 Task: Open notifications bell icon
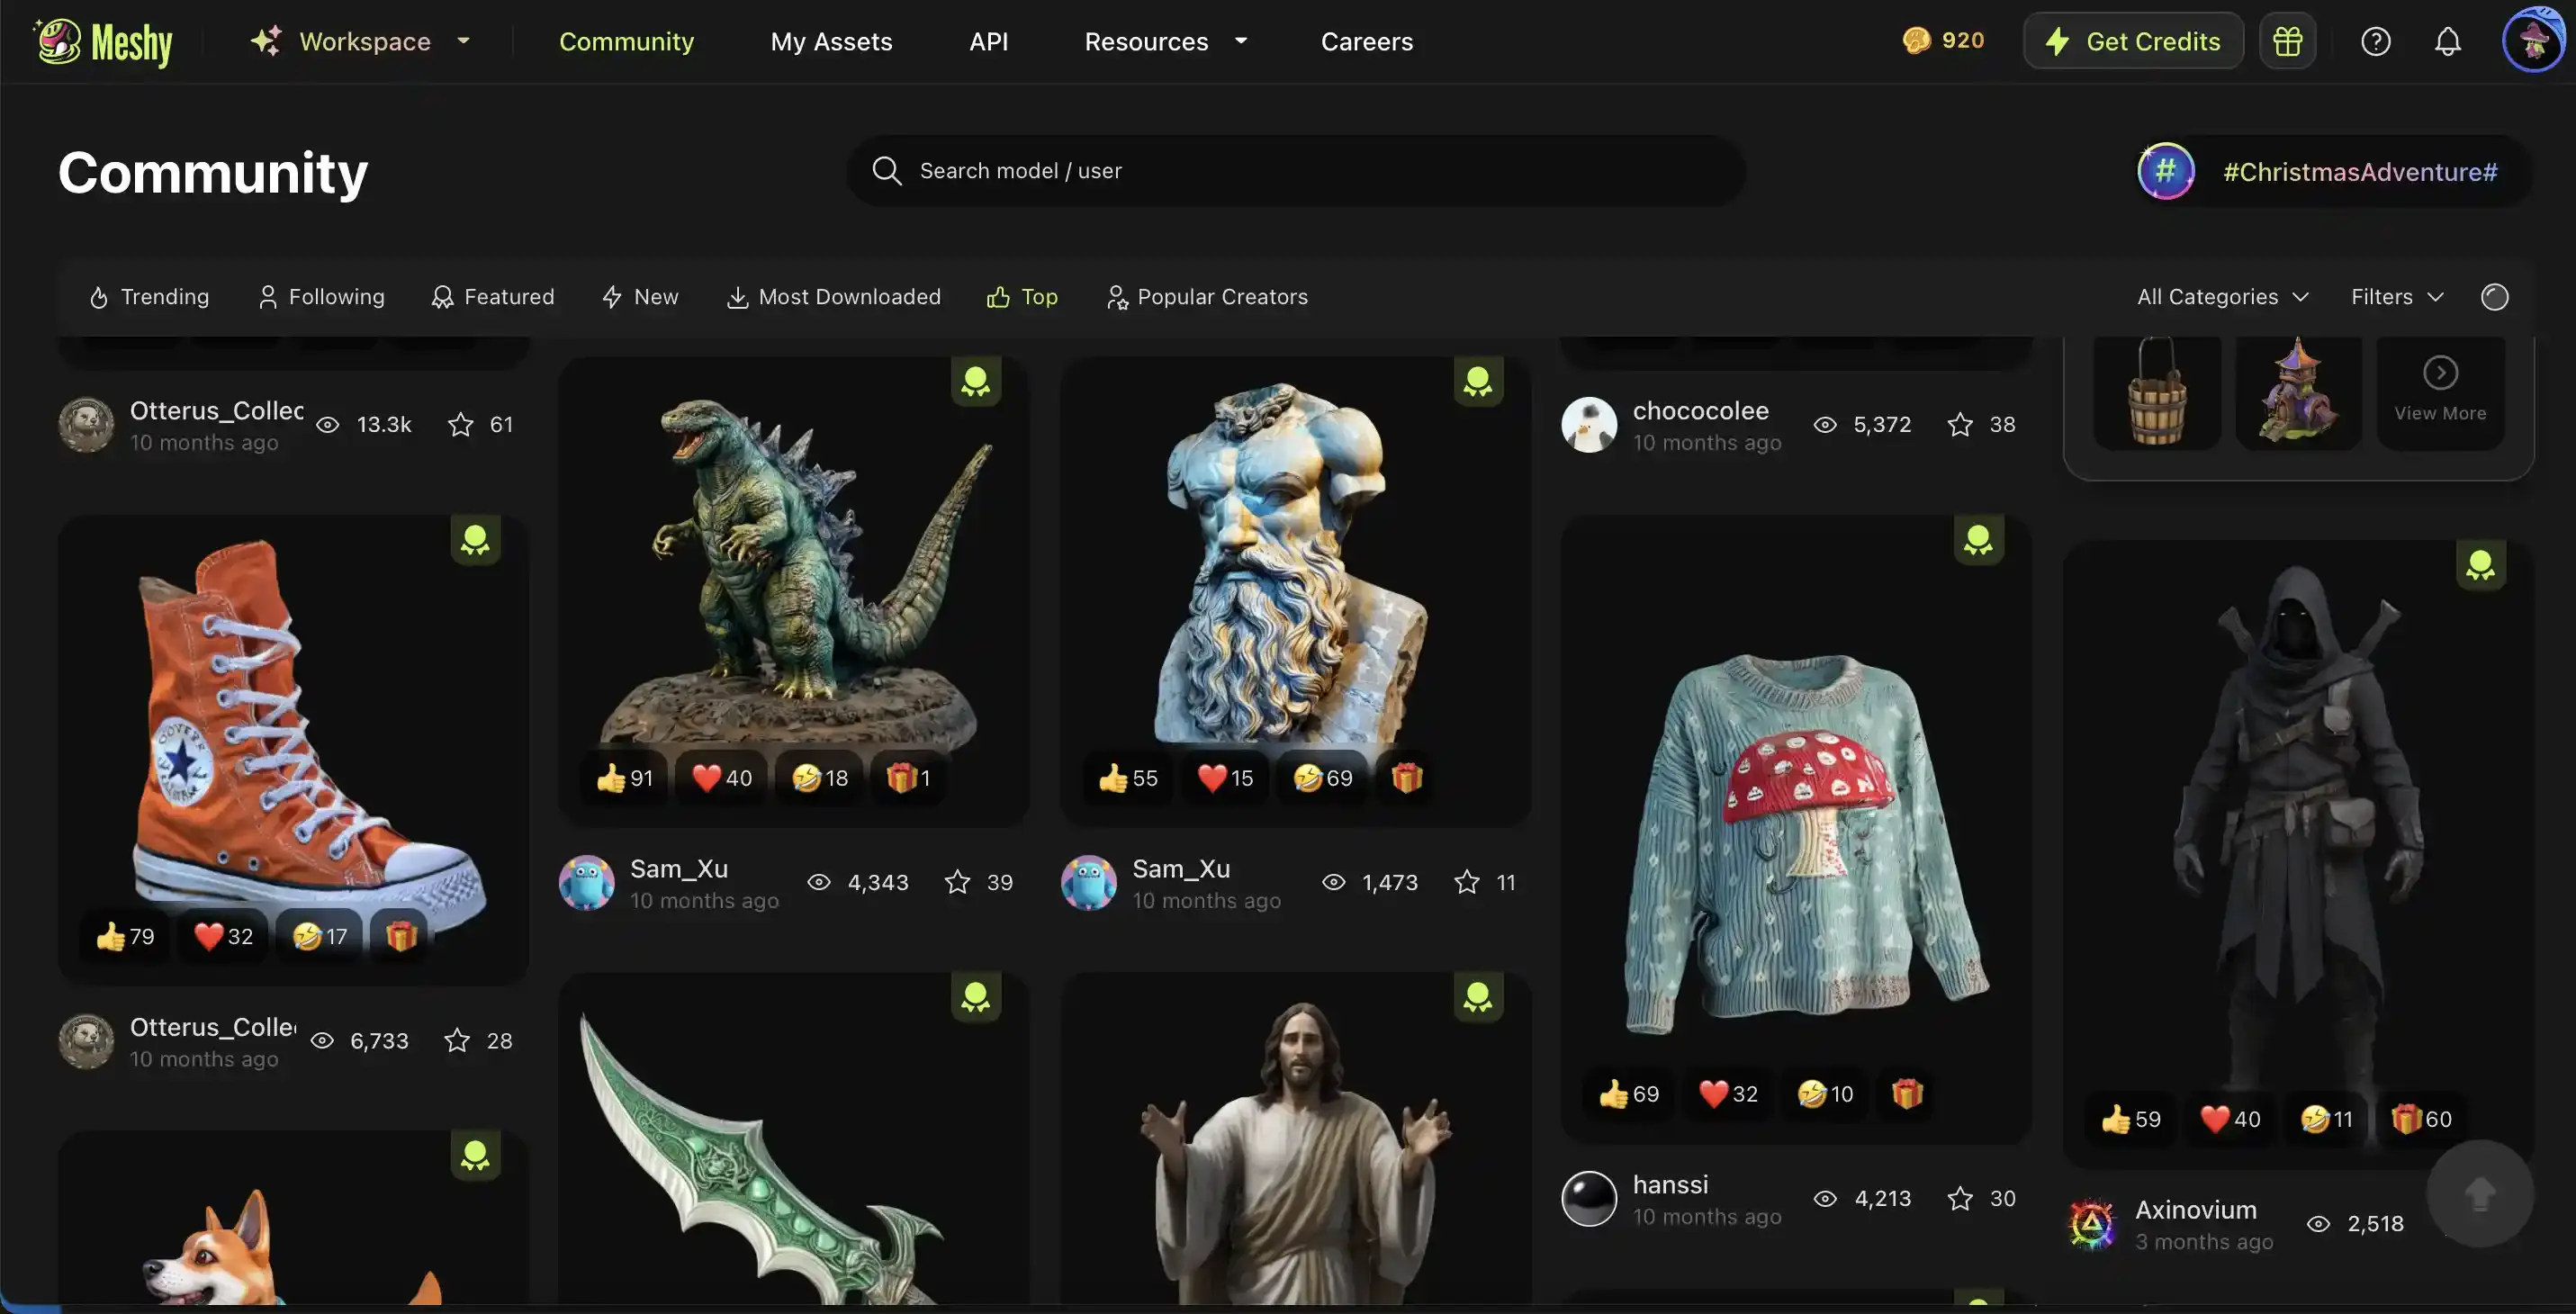click(x=2447, y=41)
